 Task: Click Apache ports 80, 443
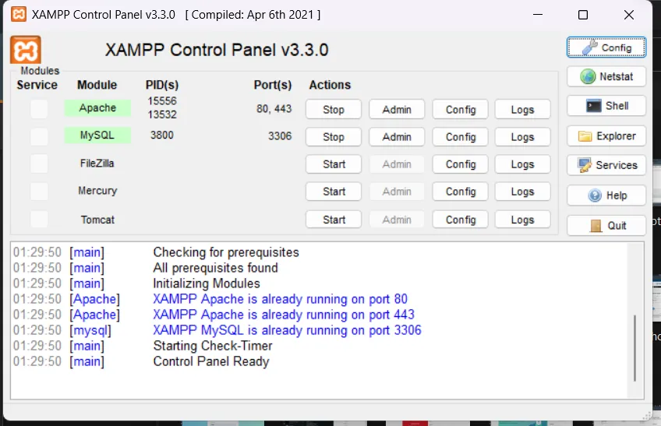pyautogui.click(x=274, y=109)
